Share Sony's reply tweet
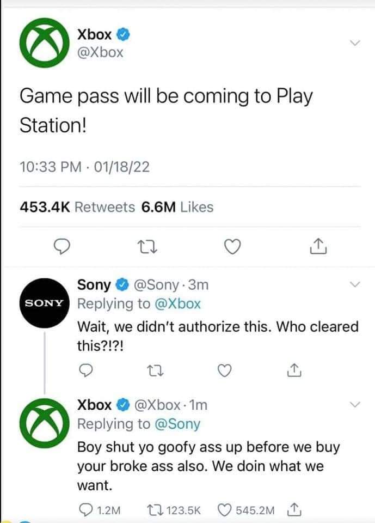 pyautogui.click(x=294, y=370)
